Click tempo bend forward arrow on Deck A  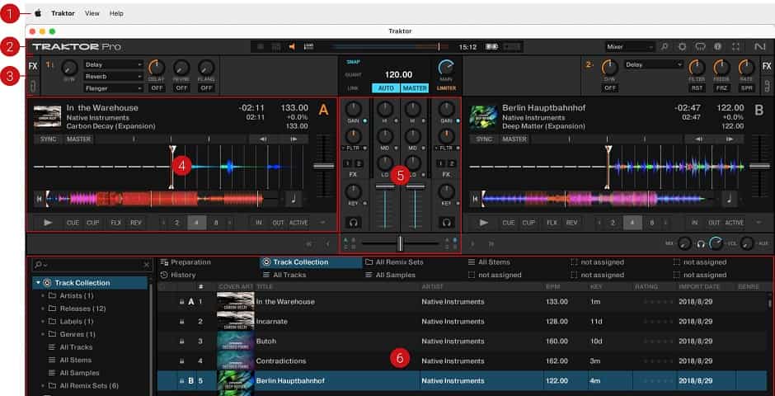pos(294,139)
